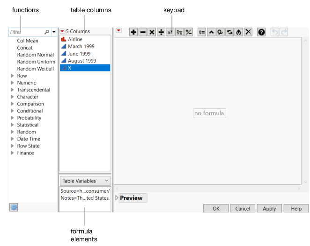This screenshot has width=310, height=246.
Task: Click the Cancel button
Action: pos(243,208)
